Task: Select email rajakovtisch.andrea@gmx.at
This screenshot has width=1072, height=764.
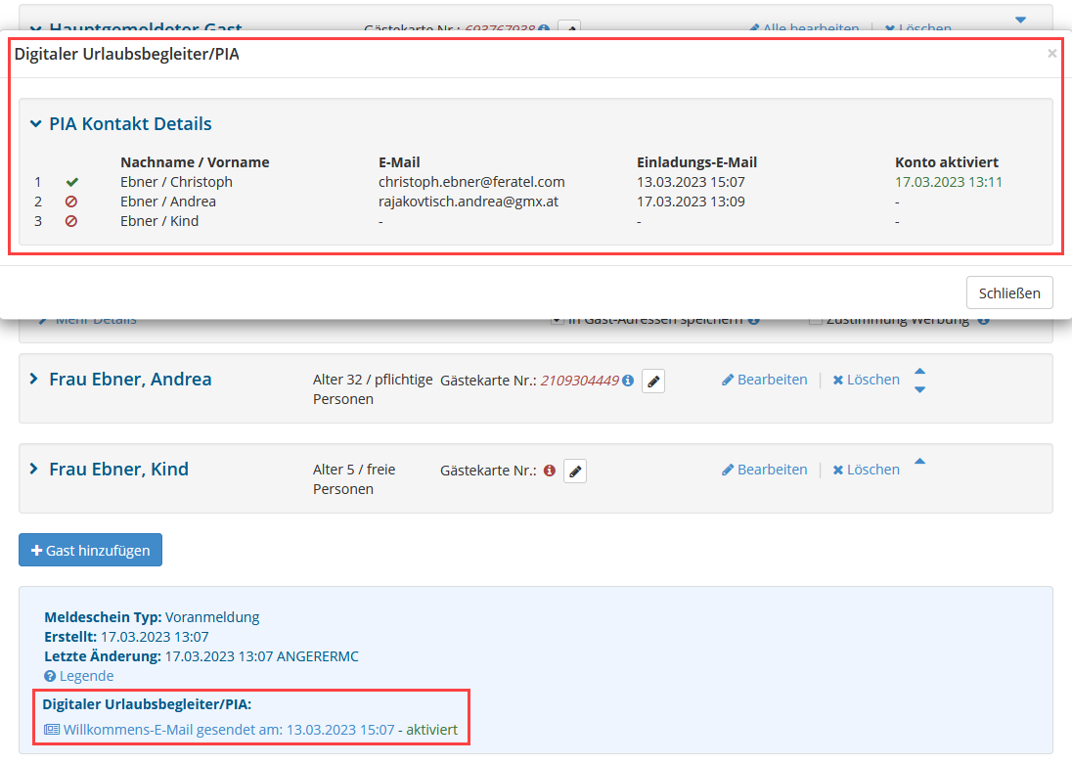Action: [x=469, y=202]
